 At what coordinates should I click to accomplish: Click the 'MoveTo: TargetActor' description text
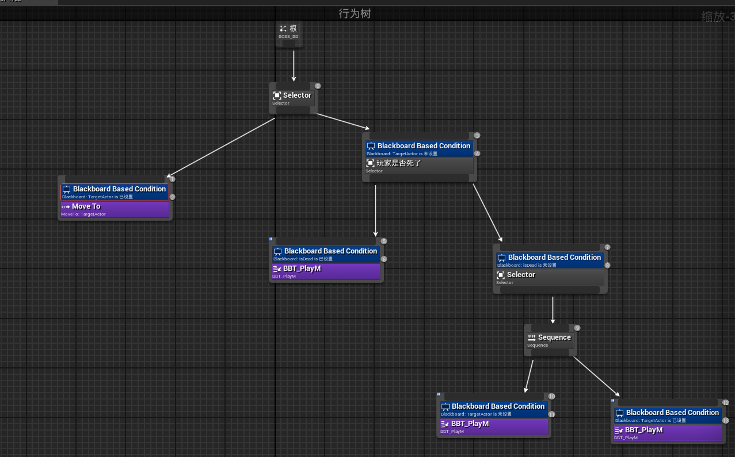click(x=83, y=214)
